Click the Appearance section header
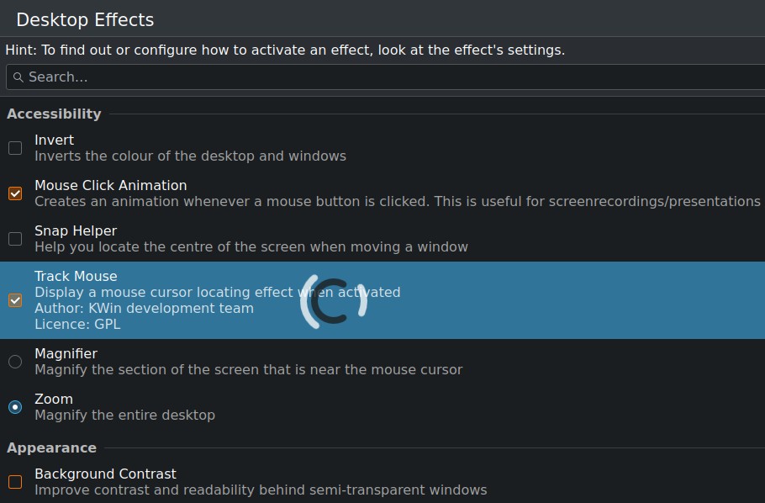 [52, 447]
